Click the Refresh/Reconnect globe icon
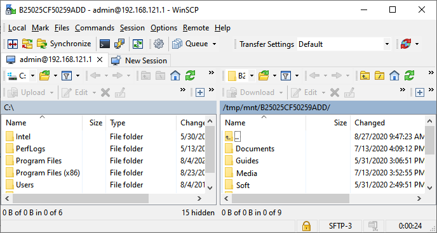Screen dimensions: 437x233 (406, 44)
